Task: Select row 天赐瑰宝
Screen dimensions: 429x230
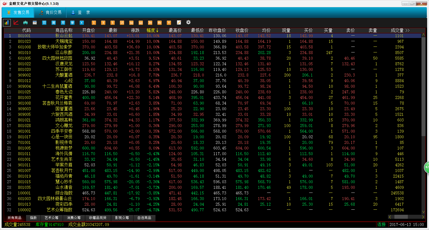Action: point(212,41)
